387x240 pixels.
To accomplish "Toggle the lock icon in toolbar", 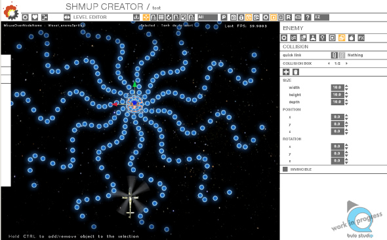I will click(x=241, y=17).
